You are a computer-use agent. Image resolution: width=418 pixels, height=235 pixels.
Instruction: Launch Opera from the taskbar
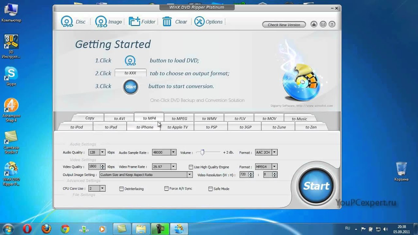27,229
